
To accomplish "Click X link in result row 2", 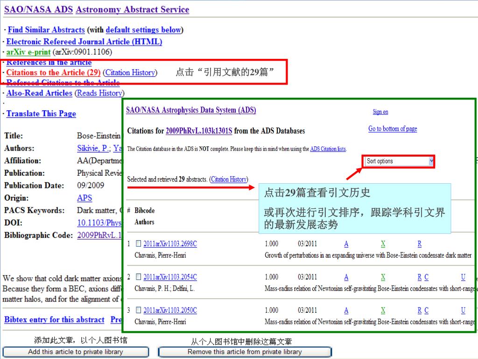I will click(x=383, y=277).
